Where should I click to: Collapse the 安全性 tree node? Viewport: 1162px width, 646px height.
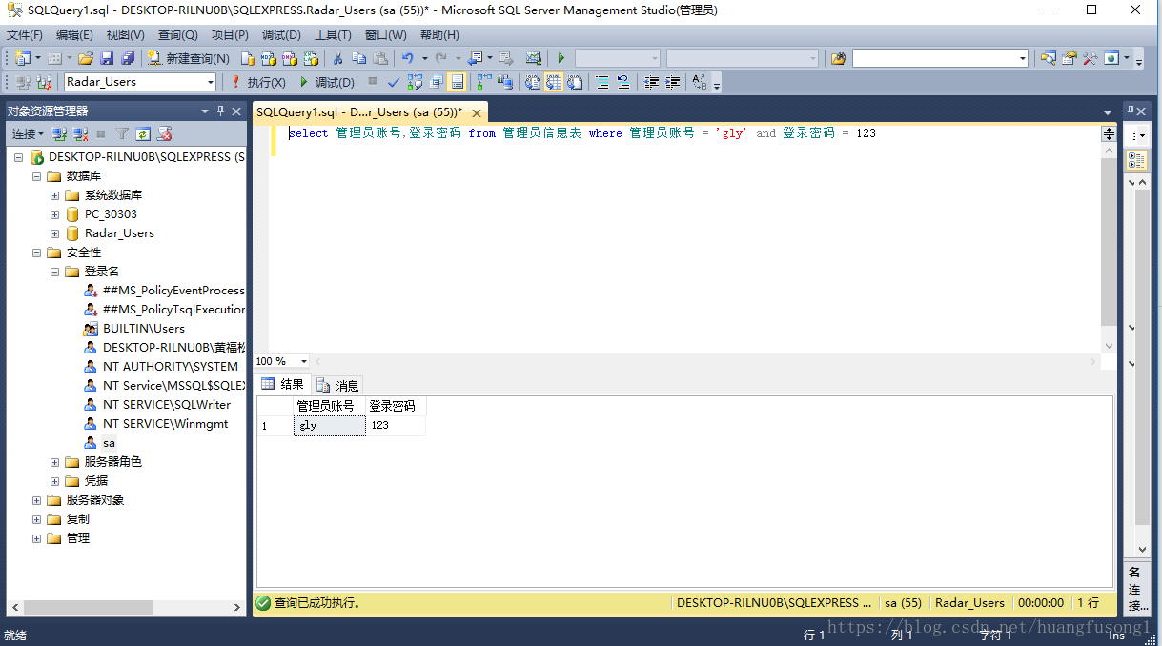36,252
